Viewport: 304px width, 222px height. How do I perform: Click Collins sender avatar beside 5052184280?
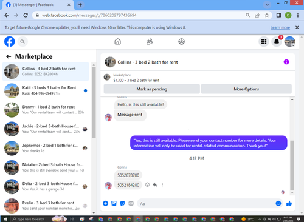(x=108, y=185)
